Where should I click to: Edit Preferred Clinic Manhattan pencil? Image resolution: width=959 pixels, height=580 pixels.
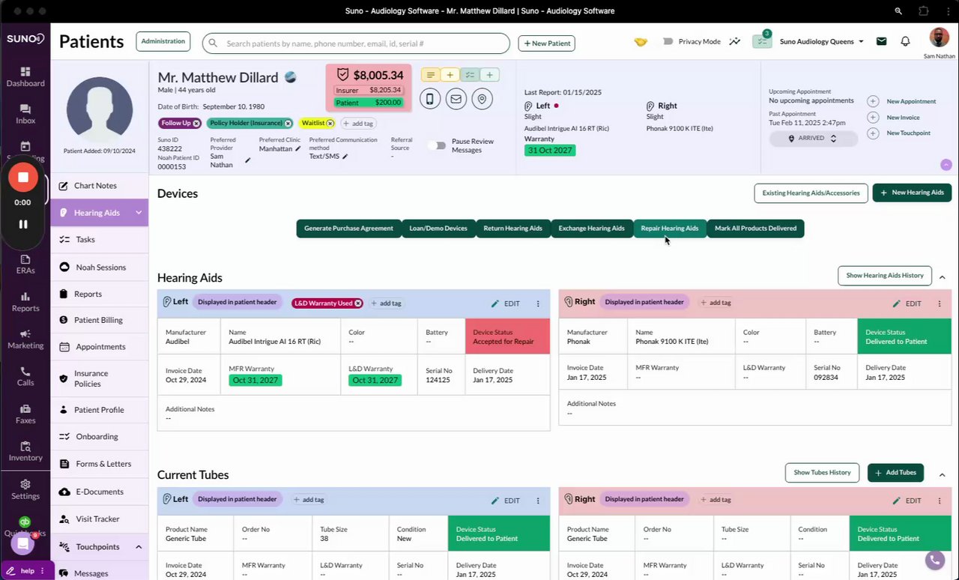point(298,149)
